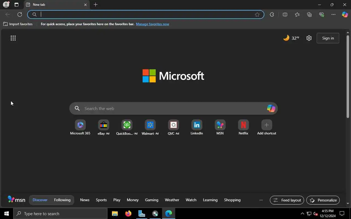Viewport: 351px width, 219px height.
Task: Click the scrollbar down arrow
Action: point(348,203)
